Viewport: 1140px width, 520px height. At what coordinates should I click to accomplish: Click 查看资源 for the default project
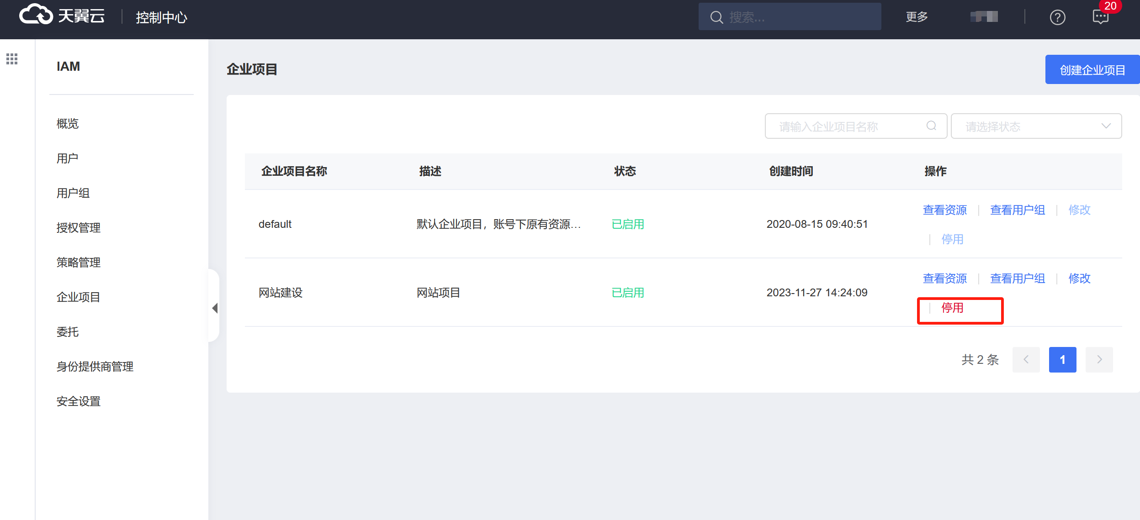pos(944,210)
